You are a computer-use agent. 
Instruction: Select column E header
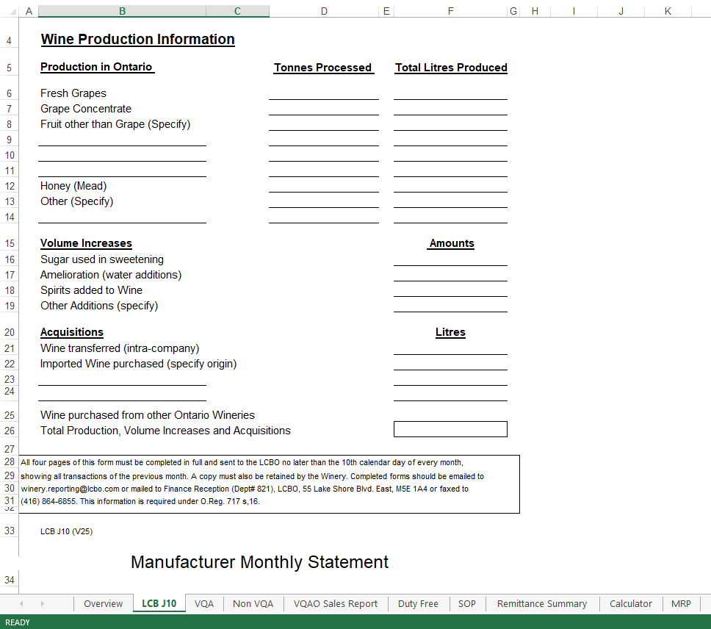click(x=386, y=11)
